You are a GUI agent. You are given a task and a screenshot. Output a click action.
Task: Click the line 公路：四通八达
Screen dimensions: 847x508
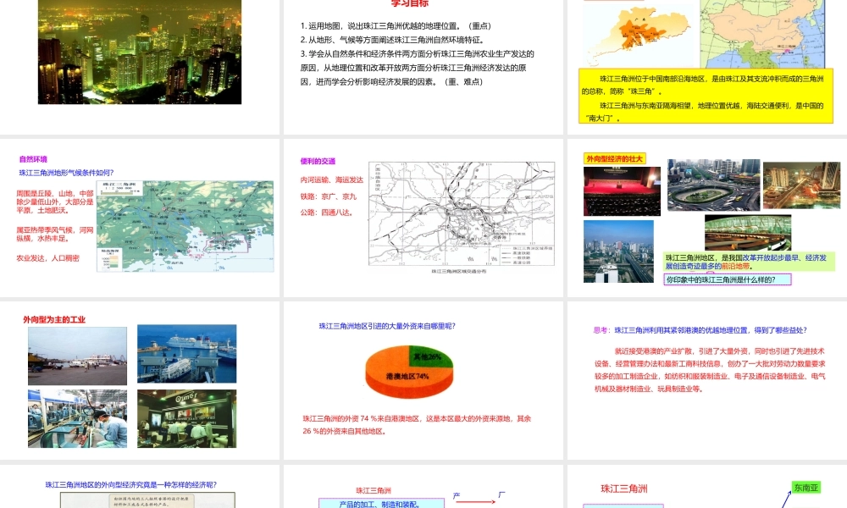327,213
